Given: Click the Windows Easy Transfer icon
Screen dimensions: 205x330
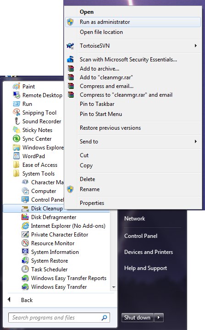Looking at the screenshot, I should tap(25, 286).
